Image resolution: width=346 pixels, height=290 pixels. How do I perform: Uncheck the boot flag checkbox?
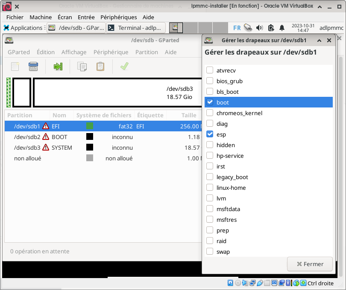tap(210, 102)
